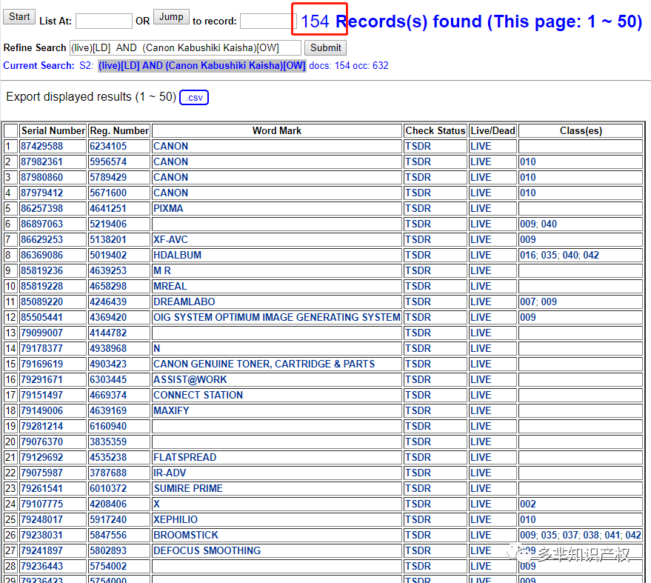
Task: Open serial number 79076370
Action: (x=42, y=442)
